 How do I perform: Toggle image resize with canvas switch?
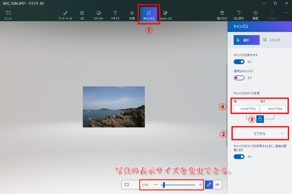click(x=239, y=157)
